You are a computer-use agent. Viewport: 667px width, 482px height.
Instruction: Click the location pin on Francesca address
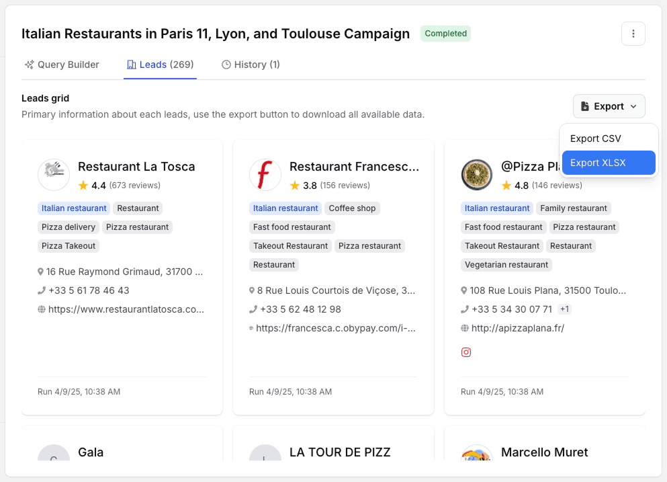coord(252,290)
